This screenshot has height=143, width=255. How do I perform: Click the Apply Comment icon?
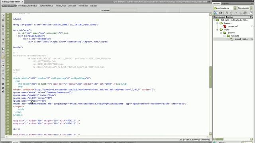[3, 63]
